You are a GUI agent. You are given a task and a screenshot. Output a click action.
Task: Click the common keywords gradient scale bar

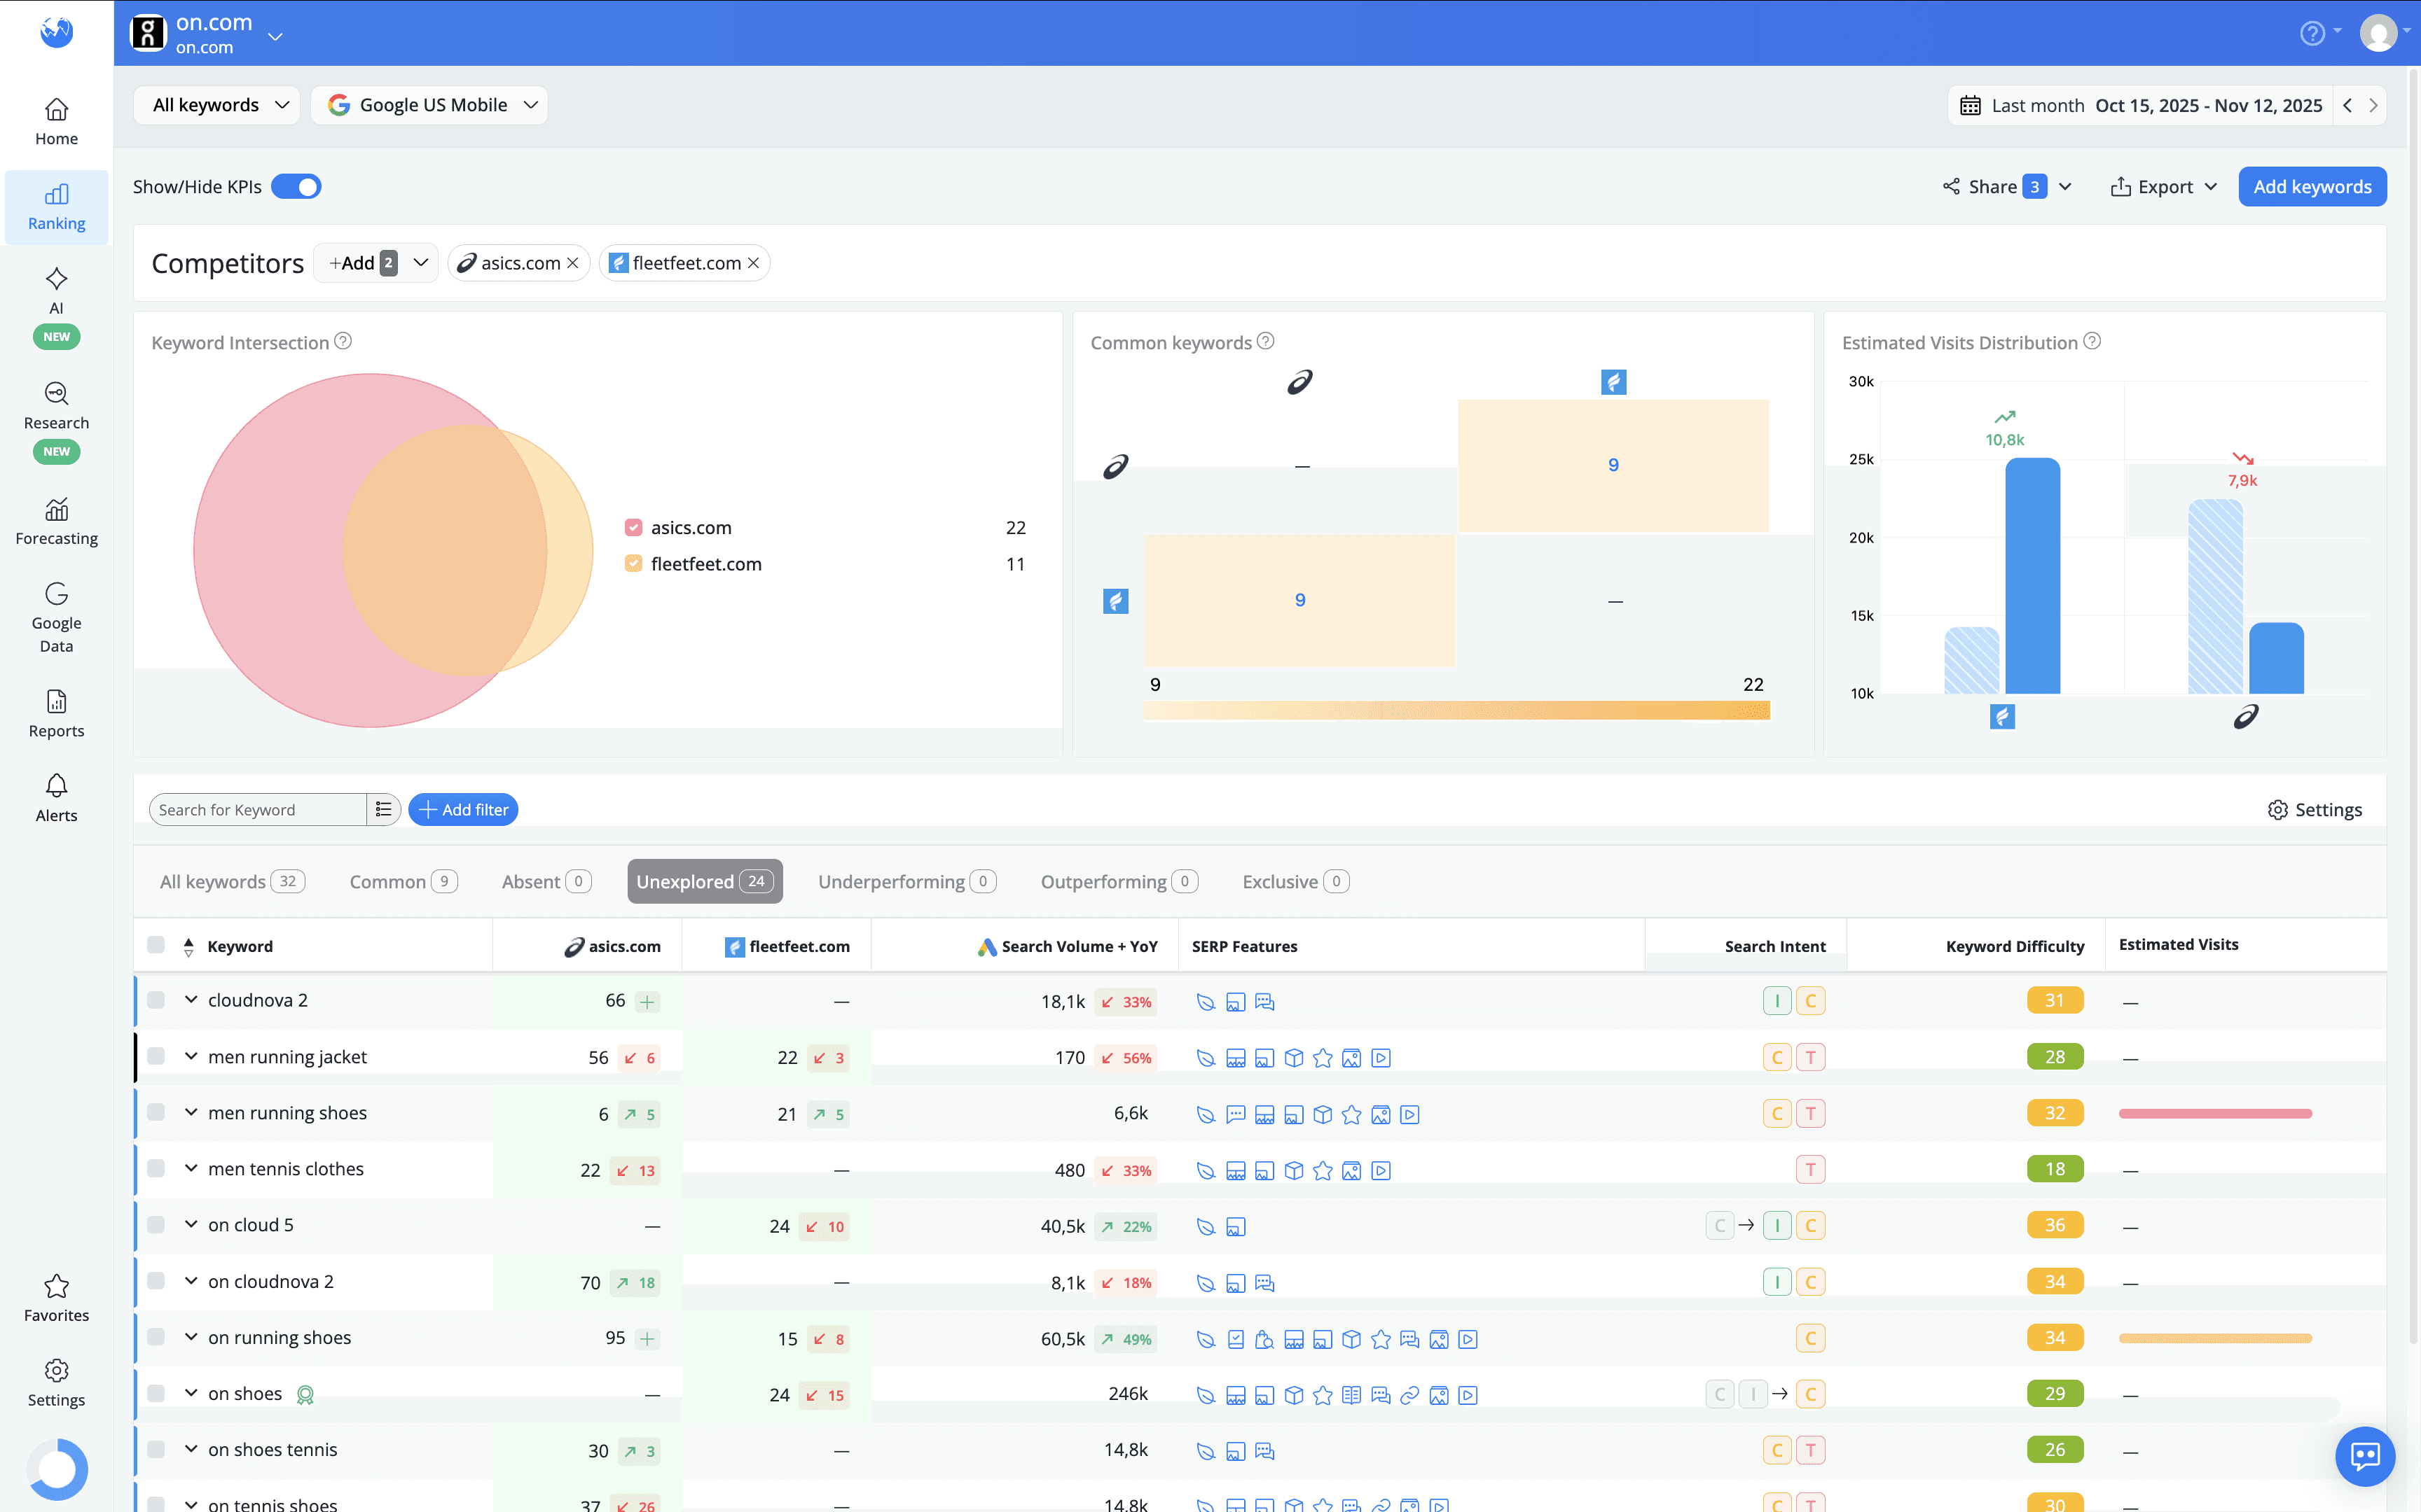1456,710
